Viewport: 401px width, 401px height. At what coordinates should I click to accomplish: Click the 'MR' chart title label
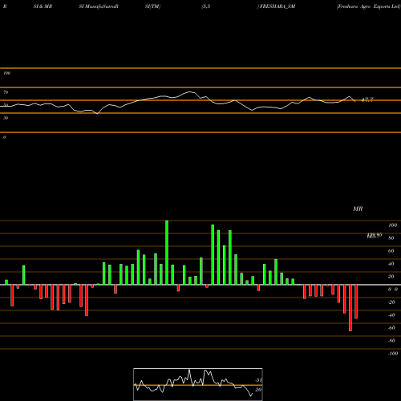pos(358,209)
